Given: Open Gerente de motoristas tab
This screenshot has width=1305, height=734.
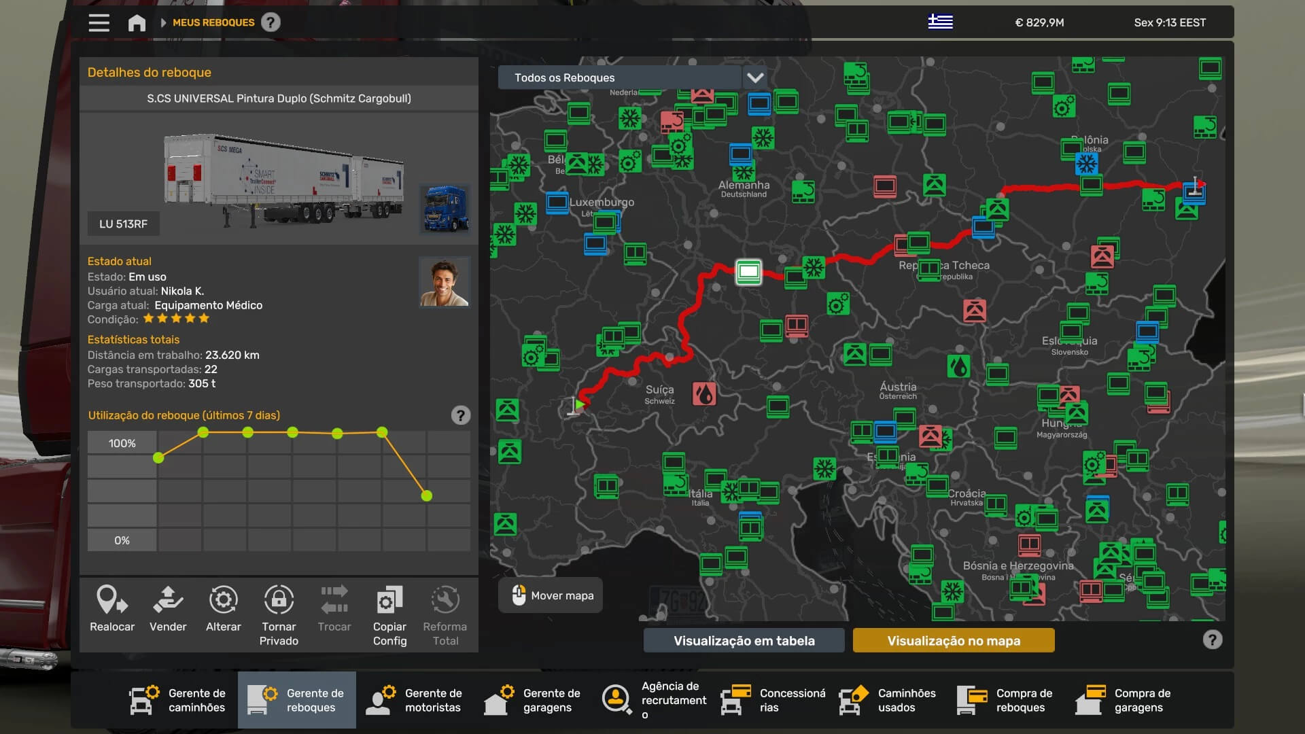Looking at the screenshot, I should (415, 700).
